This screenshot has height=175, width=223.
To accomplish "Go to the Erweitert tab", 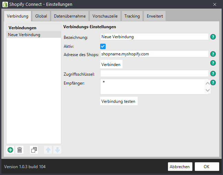I will tap(155, 16).
